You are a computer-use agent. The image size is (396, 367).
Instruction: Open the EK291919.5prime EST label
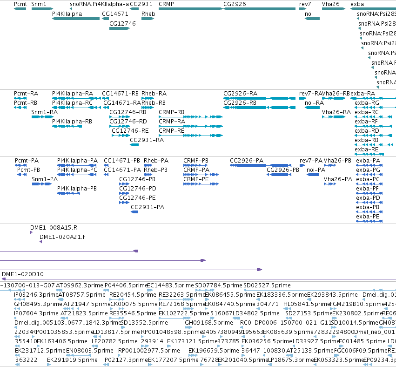click(x=72, y=360)
